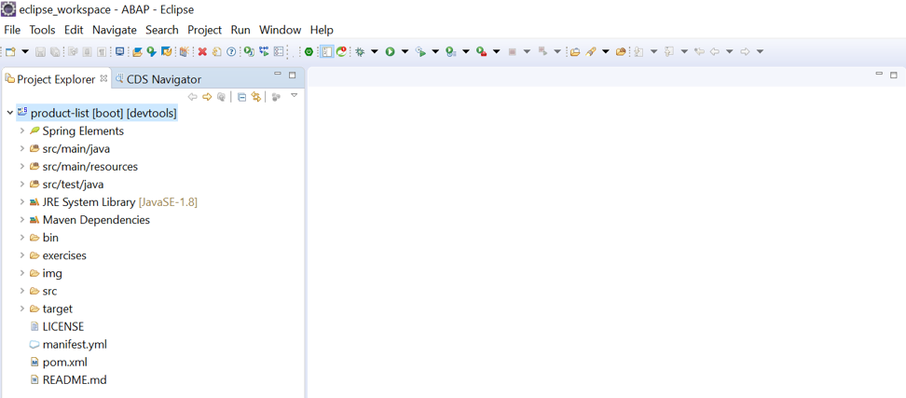Click the greyed-out red Stop square icon

click(512, 51)
